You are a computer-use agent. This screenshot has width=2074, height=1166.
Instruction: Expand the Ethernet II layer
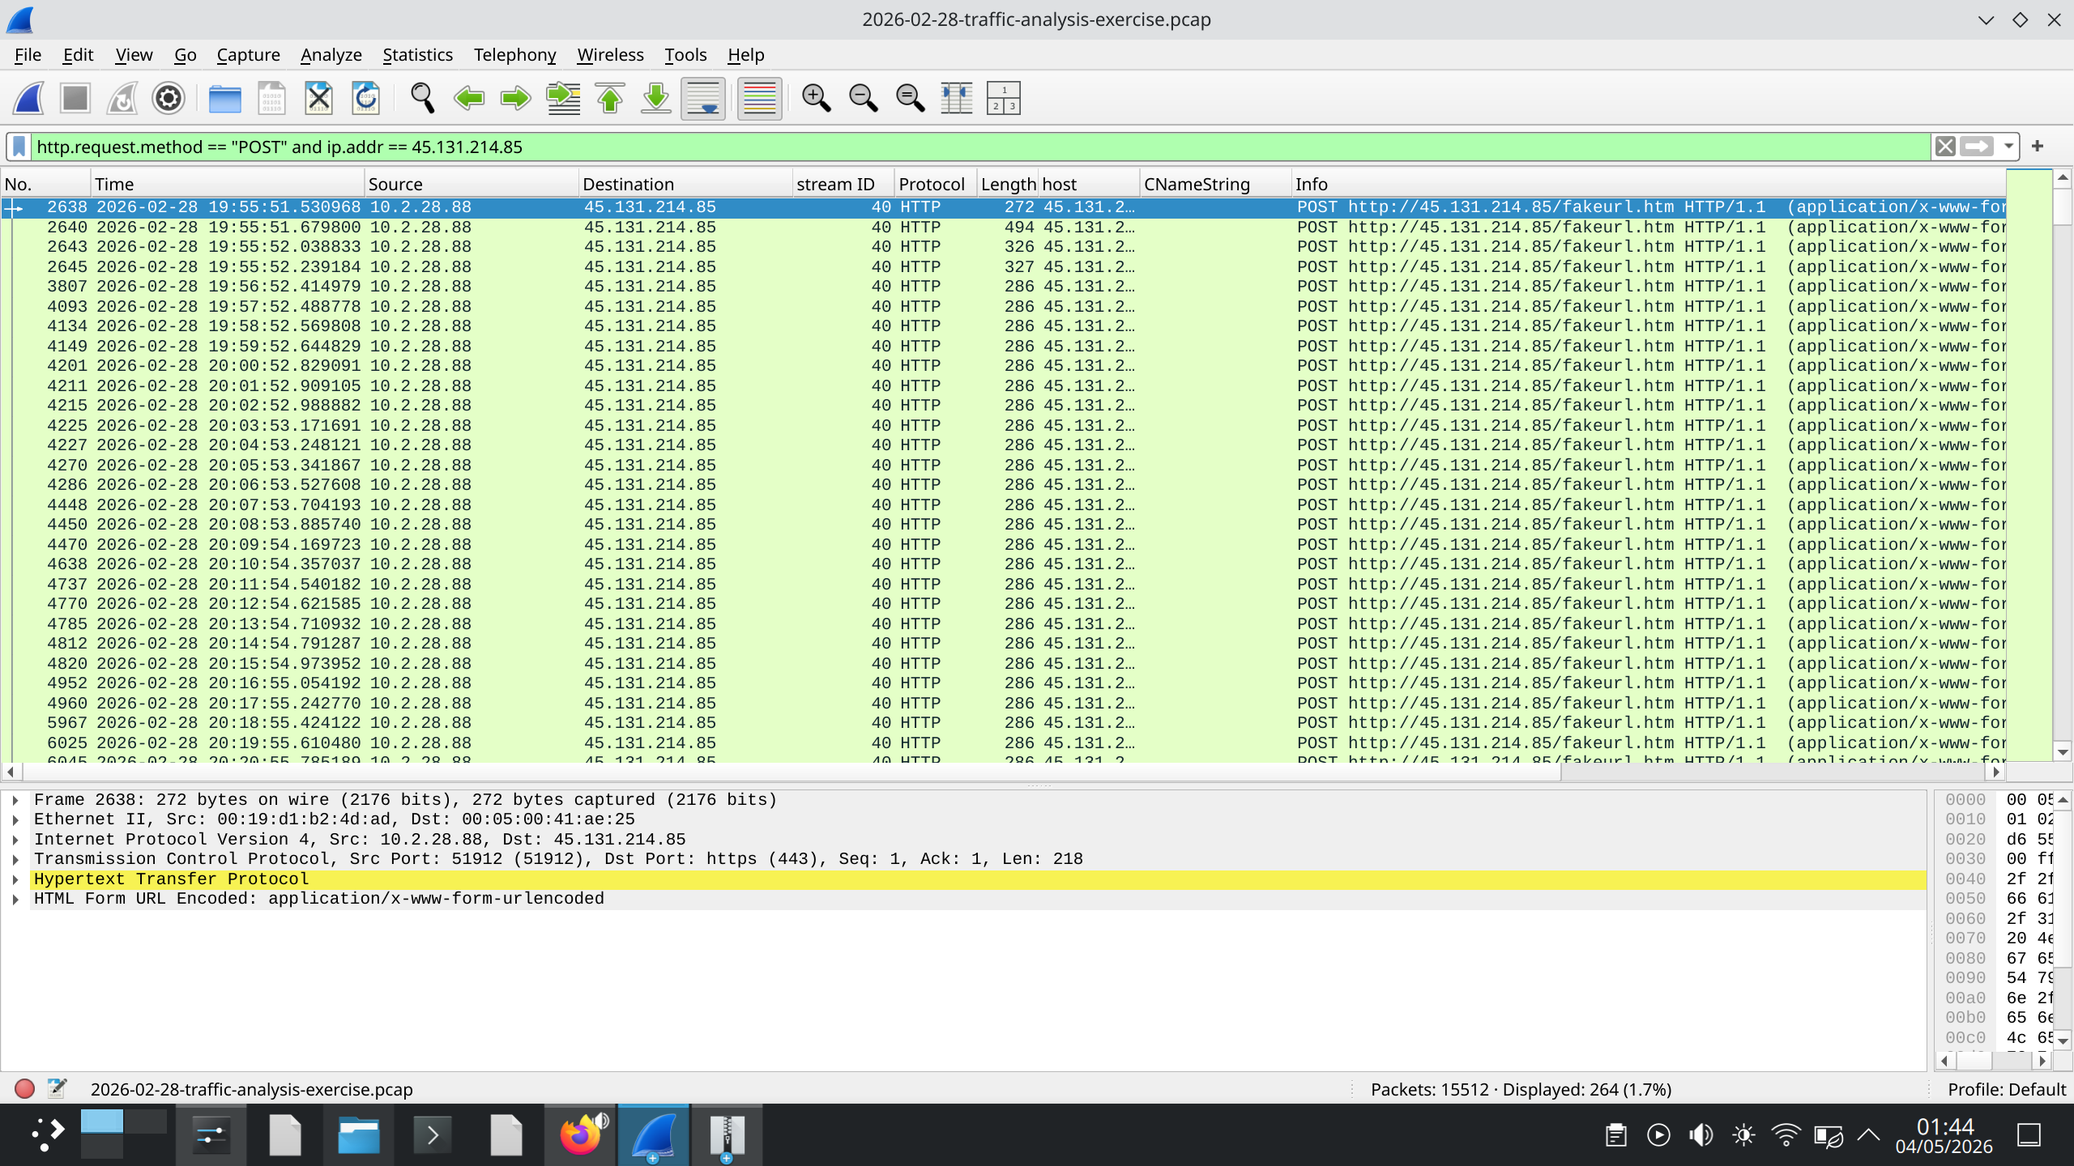coord(15,819)
